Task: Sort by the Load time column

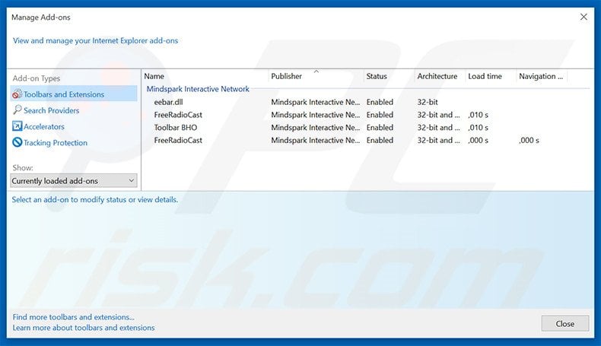Action: coord(485,76)
